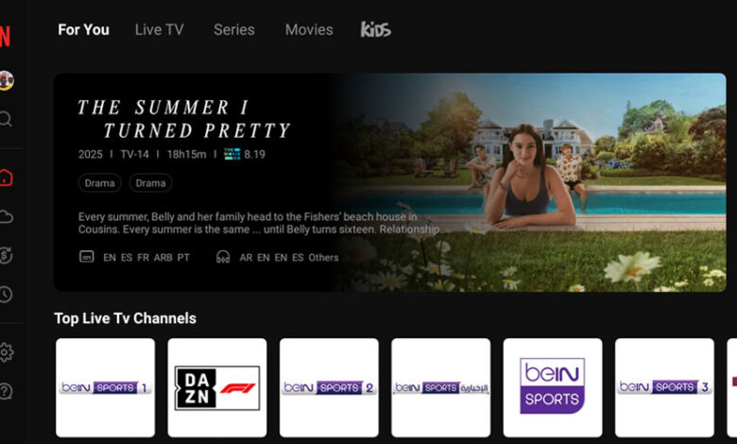
Task: Open the dollar refresh icon in sidebar
Action: click(6, 255)
